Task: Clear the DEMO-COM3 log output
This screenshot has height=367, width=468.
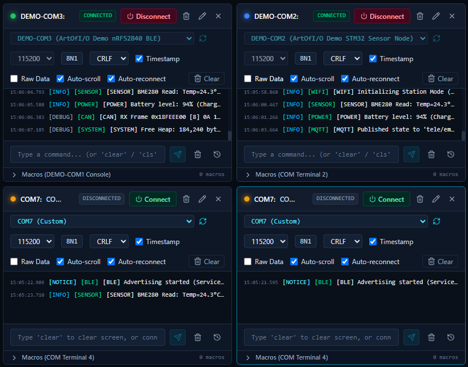Action: coord(206,78)
